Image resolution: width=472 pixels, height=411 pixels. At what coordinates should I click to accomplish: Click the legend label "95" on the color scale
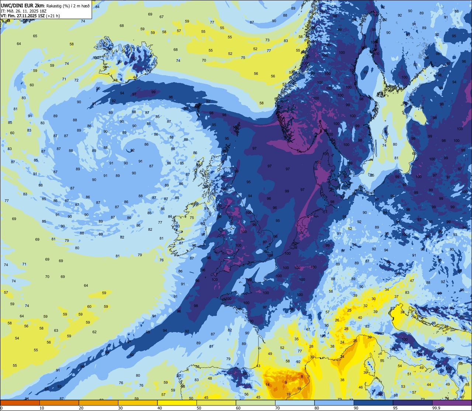coord(395,408)
